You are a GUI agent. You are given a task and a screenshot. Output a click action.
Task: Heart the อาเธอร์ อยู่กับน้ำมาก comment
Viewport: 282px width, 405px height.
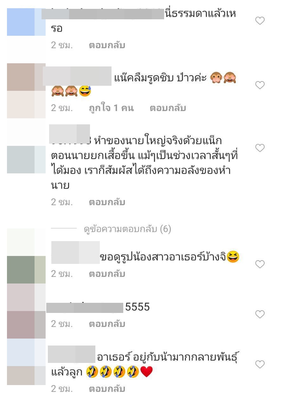click(x=260, y=364)
